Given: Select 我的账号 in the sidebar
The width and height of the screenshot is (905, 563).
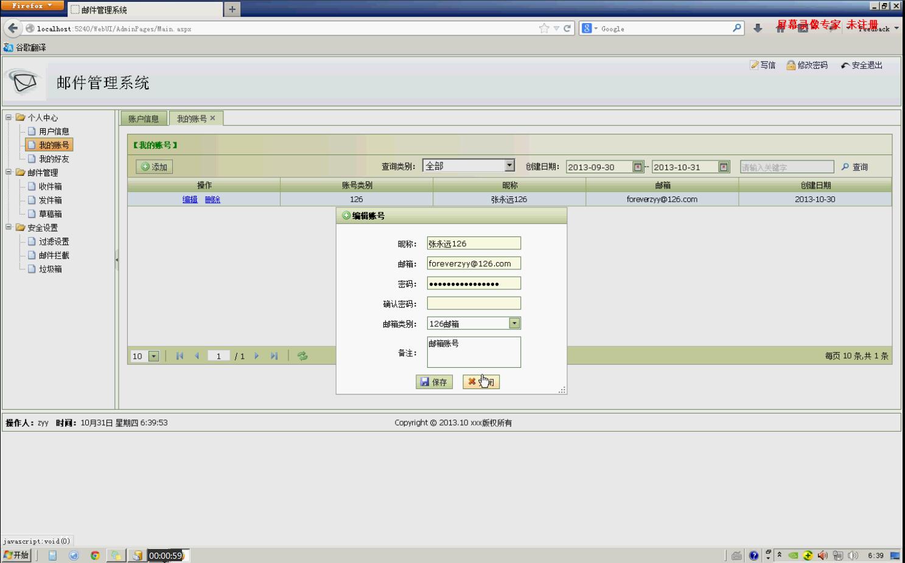Looking at the screenshot, I should tap(49, 145).
